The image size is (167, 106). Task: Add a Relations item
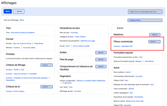[155, 35]
